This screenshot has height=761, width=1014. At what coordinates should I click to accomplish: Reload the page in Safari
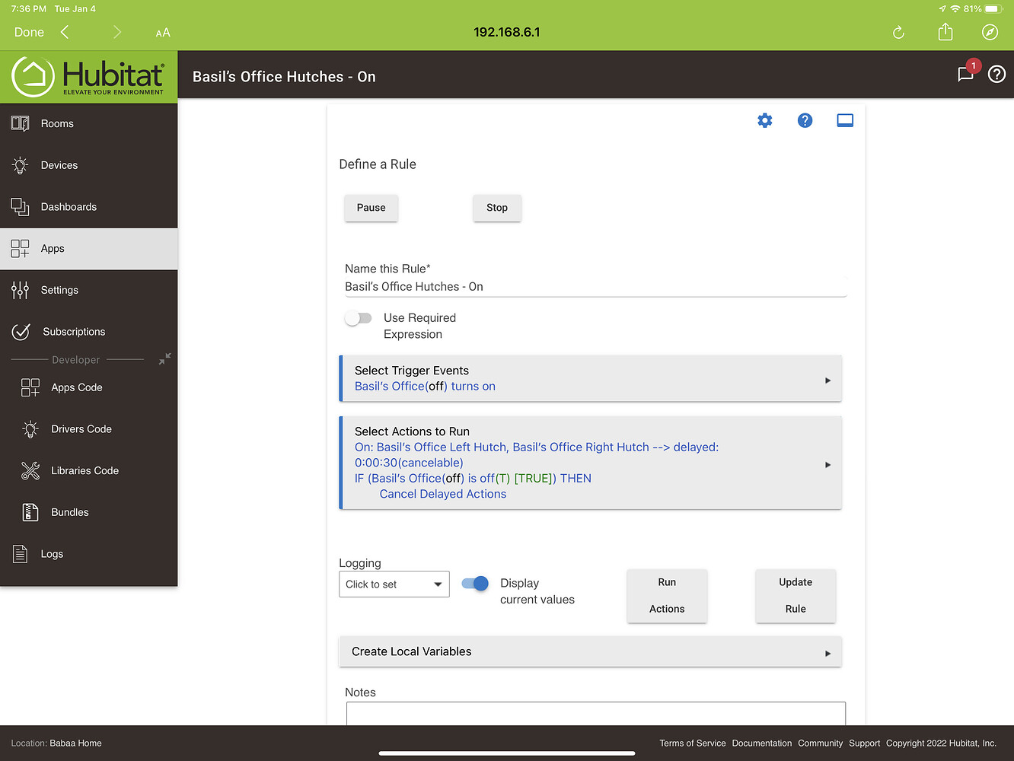(898, 32)
